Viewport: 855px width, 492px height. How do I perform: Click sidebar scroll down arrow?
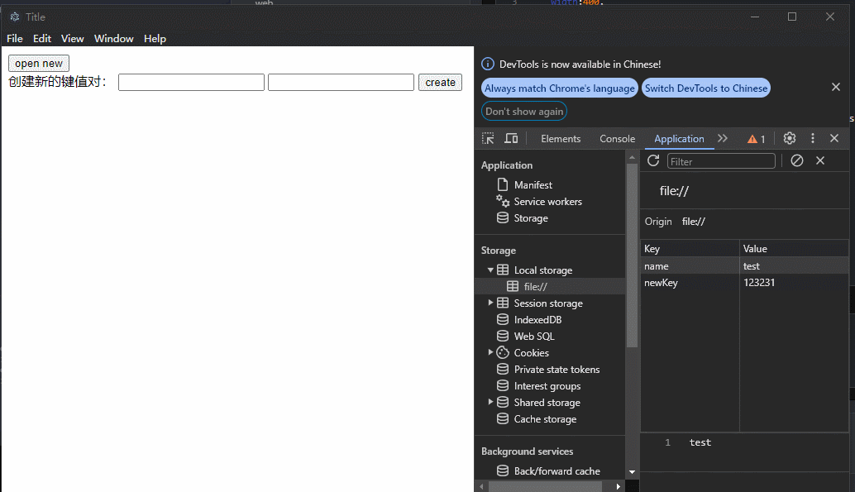pyautogui.click(x=632, y=472)
